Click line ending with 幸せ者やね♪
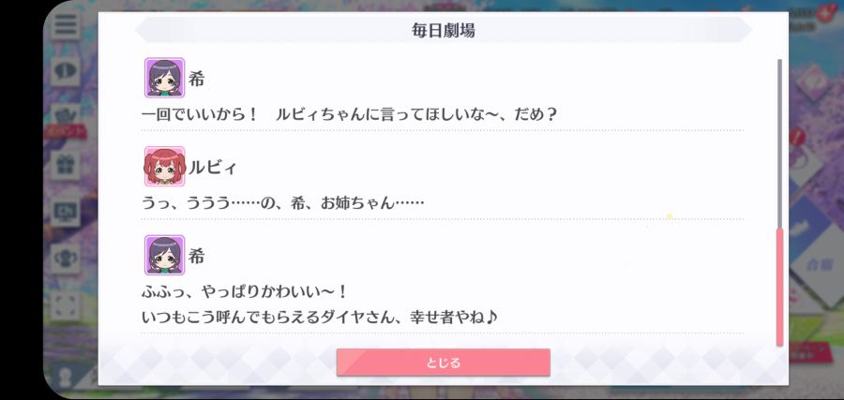This screenshot has height=400, width=844. point(319,318)
